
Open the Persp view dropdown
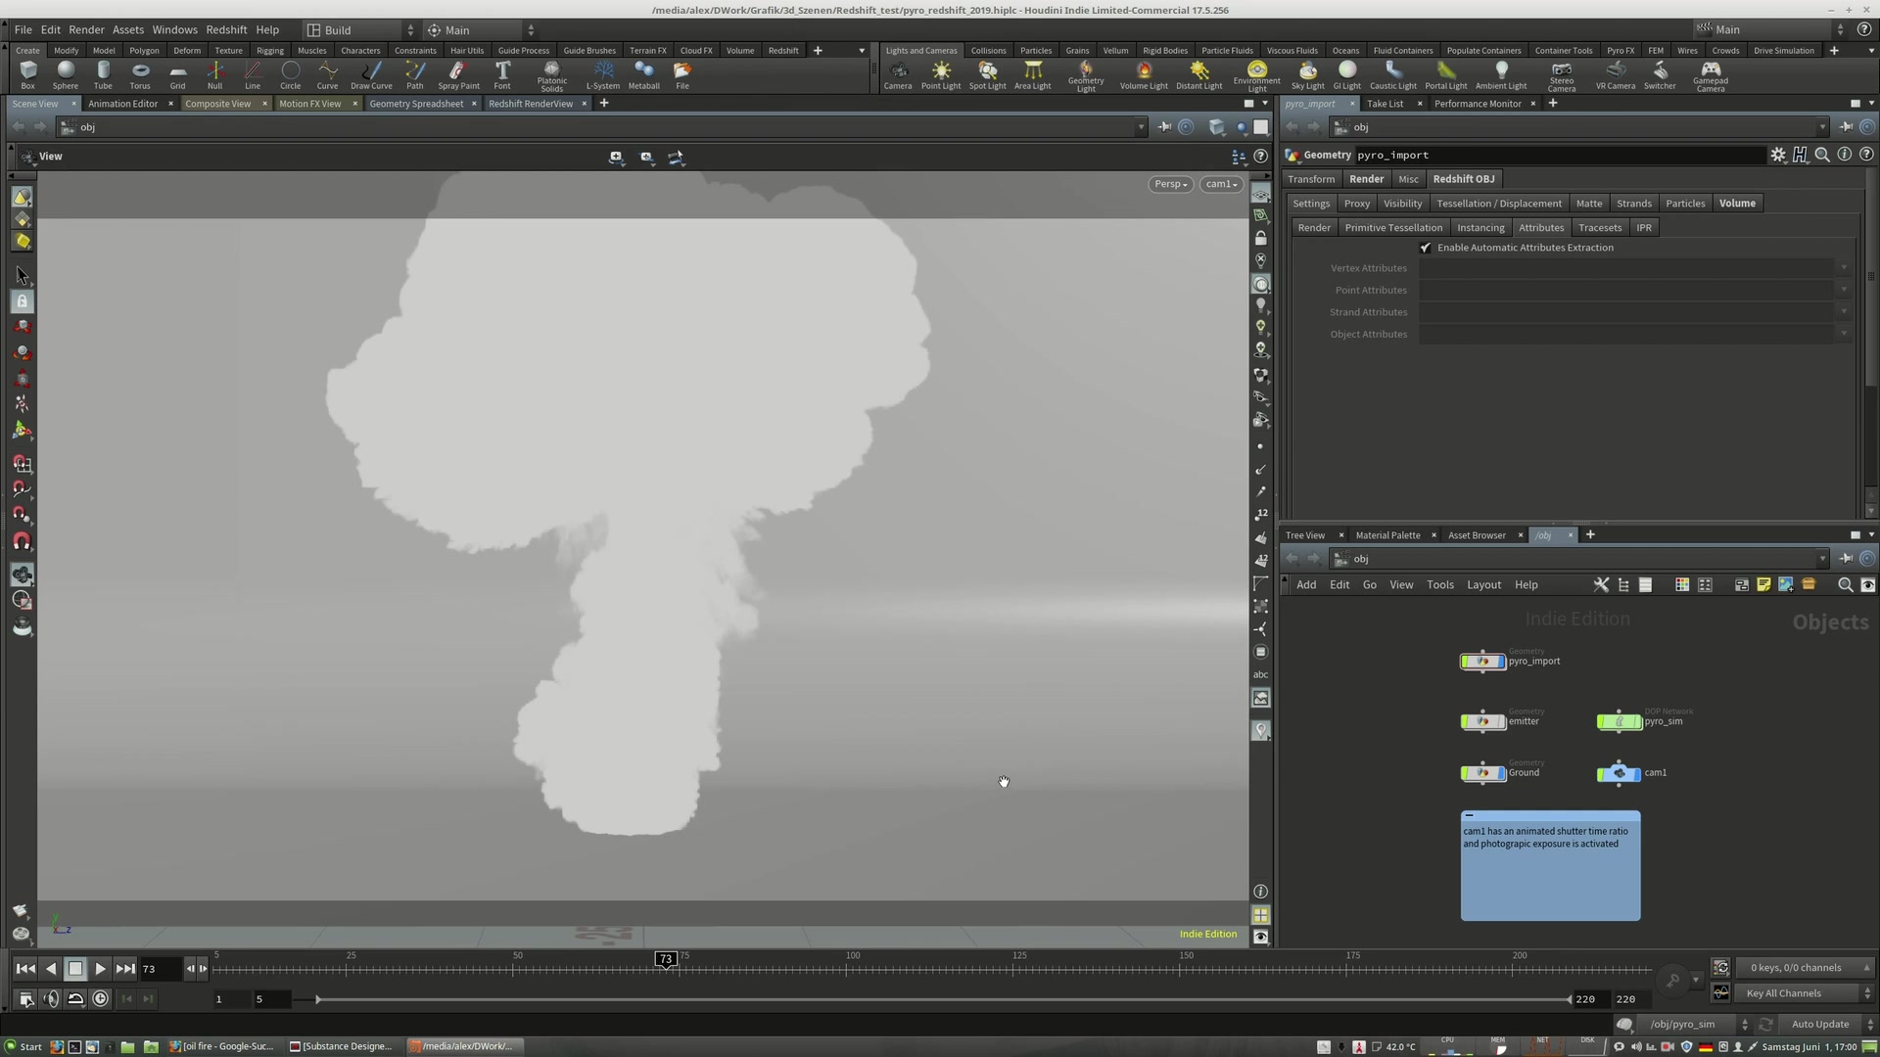1170,184
